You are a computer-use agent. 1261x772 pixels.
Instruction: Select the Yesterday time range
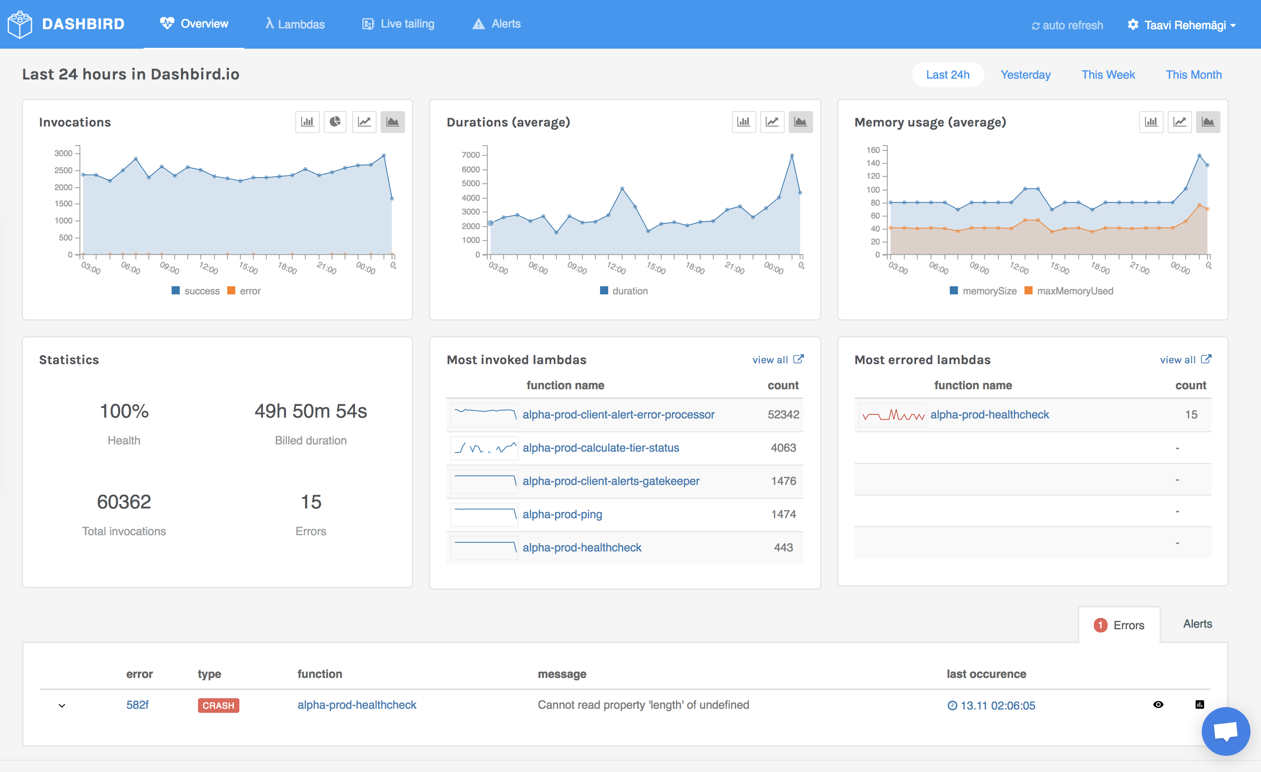pyautogui.click(x=1026, y=75)
